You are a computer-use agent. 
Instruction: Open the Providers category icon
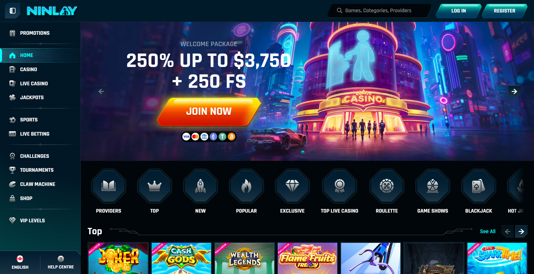(x=109, y=186)
